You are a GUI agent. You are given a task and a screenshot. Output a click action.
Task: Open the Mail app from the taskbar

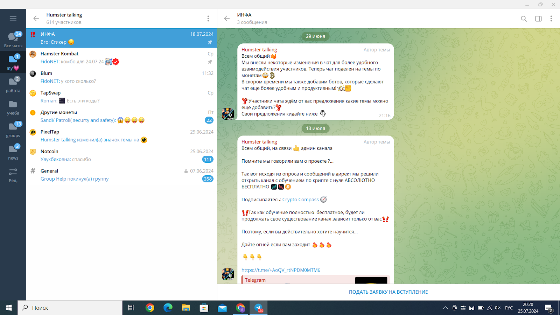point(222,308)
